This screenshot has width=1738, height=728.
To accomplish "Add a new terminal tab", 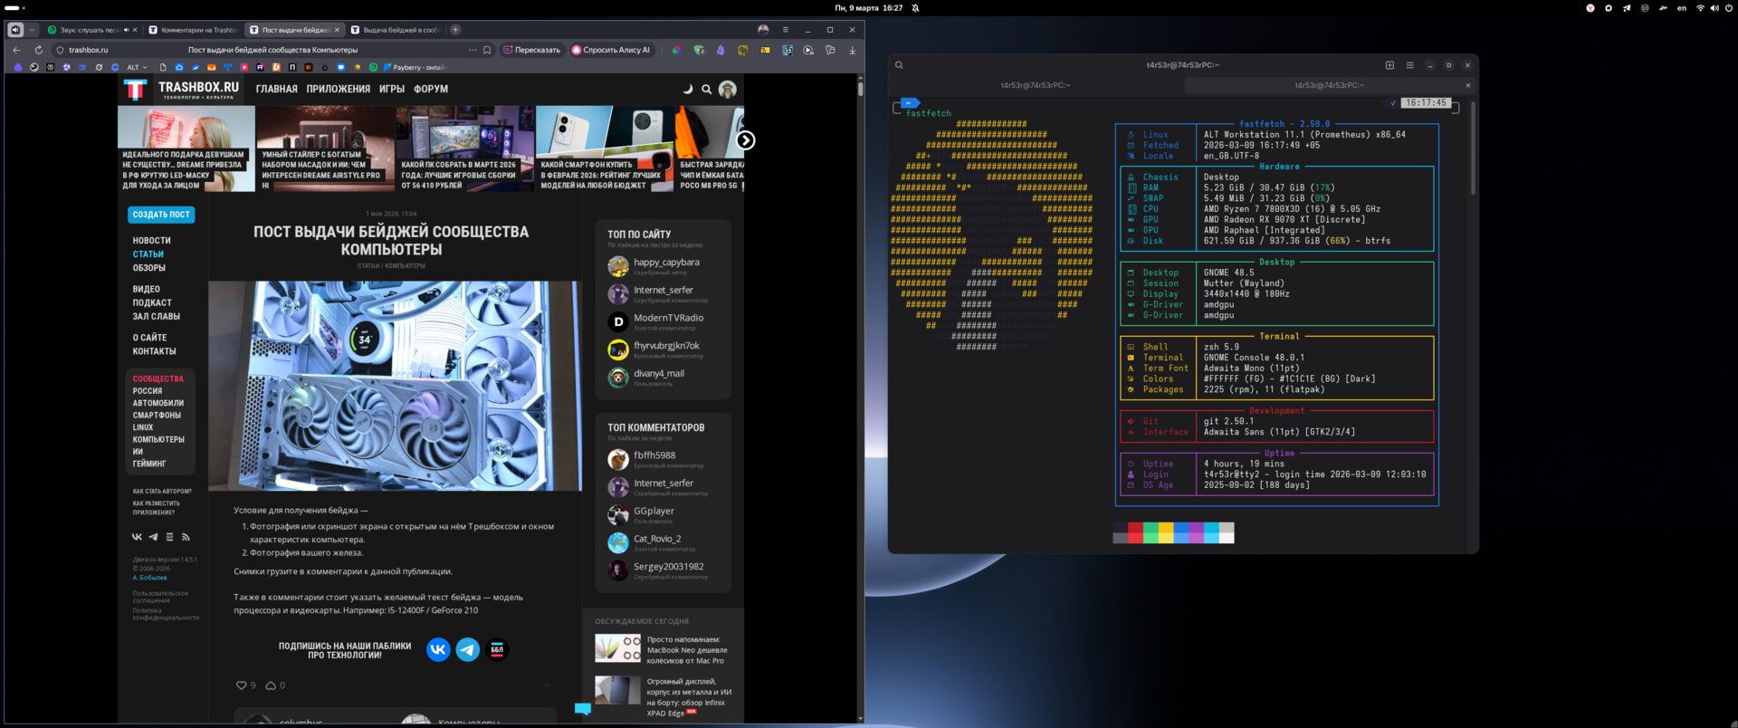I will pyautogui.click(x=1389, y=65).
